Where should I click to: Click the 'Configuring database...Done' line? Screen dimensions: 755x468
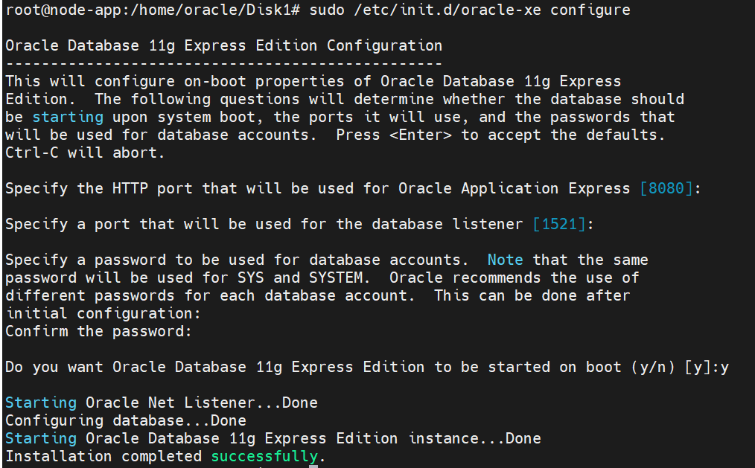click(x=126, y=420)
